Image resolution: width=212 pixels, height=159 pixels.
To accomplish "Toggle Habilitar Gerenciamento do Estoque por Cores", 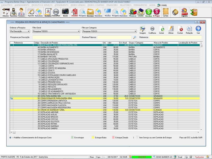I will pyautogui.click(x=10, y=138).
